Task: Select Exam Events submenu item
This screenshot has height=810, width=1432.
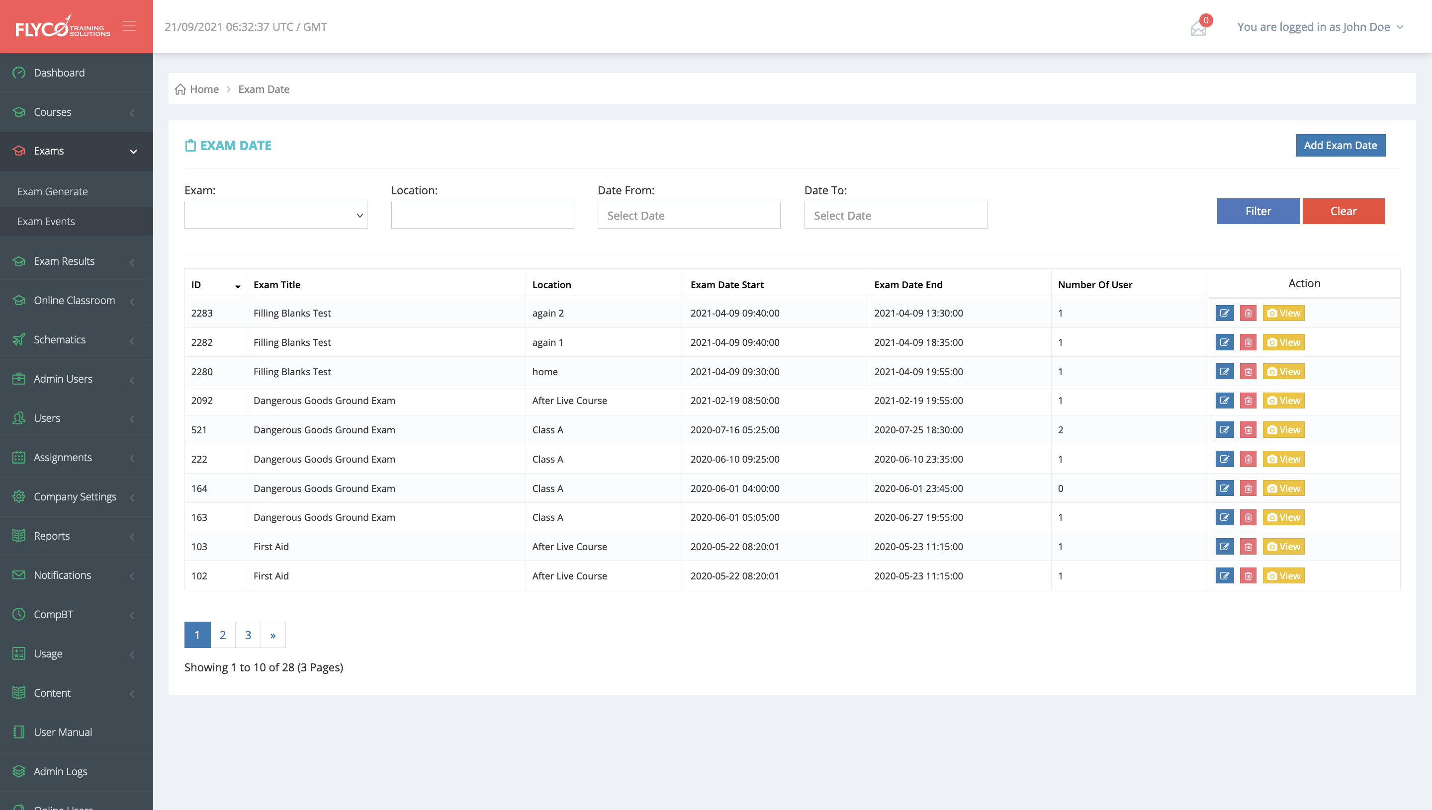Action: pyautogui.click(x=76, y=222)
